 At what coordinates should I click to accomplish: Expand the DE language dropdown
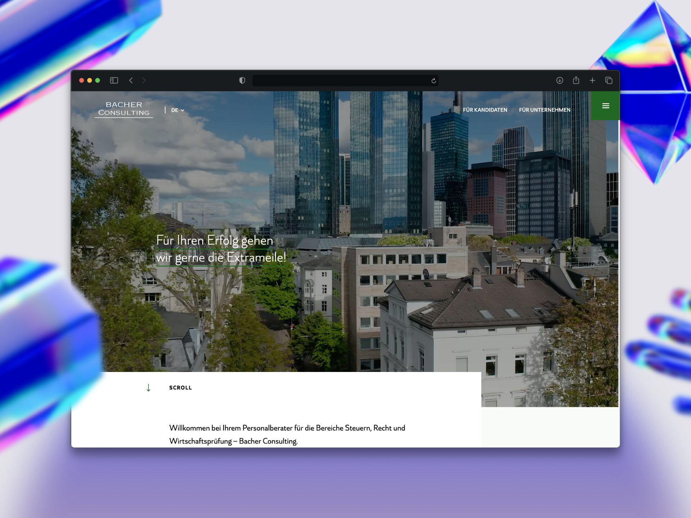point(177,110)
